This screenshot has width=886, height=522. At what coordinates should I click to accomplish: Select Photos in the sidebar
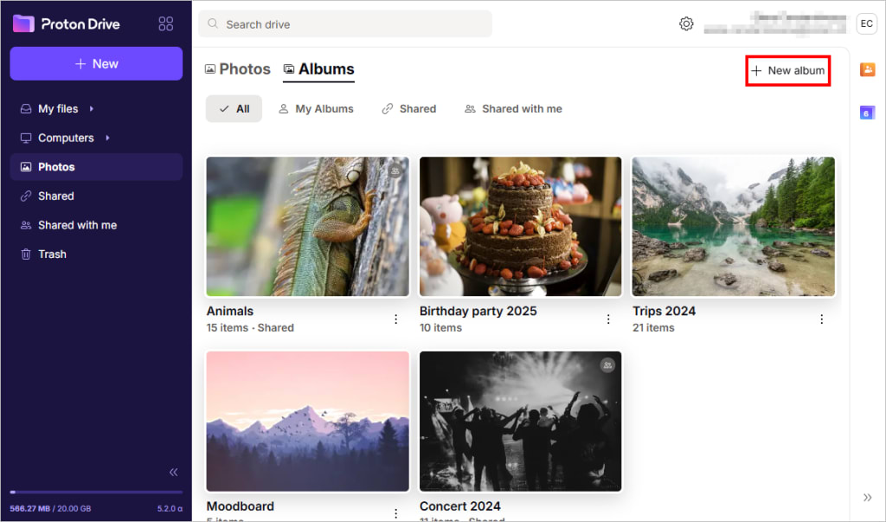click(96, 167)
